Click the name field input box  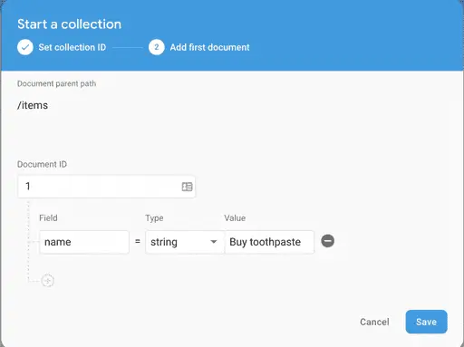[x=84, y=242]
